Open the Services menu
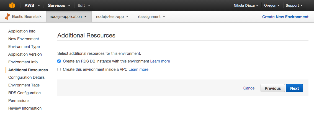 point(59,6)
